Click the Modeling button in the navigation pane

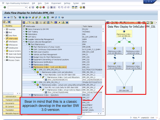(12, 26)
